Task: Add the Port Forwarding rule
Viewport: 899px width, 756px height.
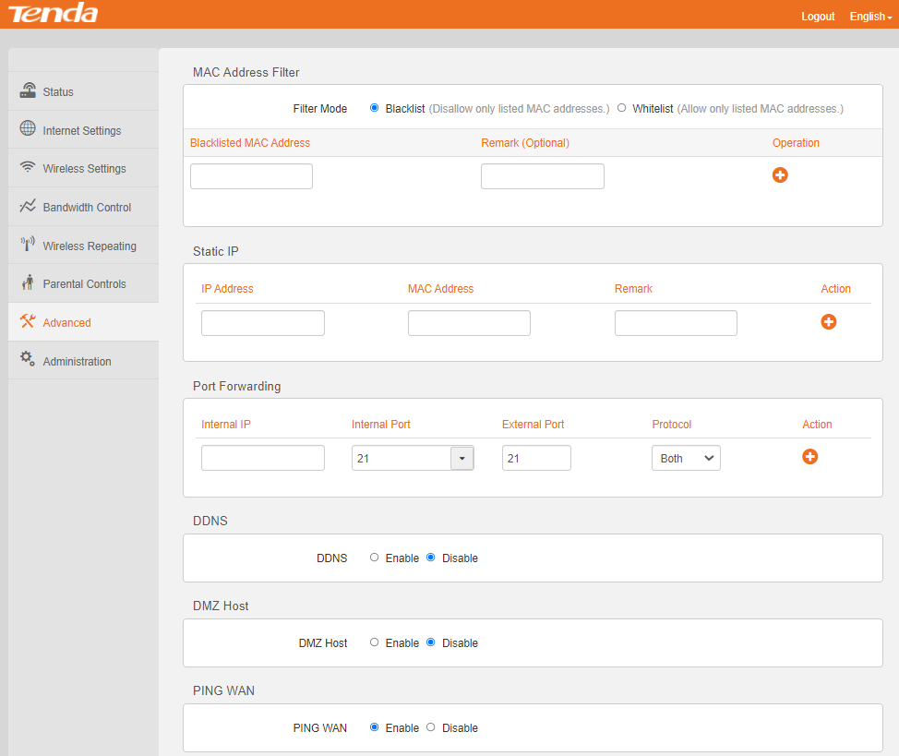Action: pyautogui.click(x=809, y=457)
